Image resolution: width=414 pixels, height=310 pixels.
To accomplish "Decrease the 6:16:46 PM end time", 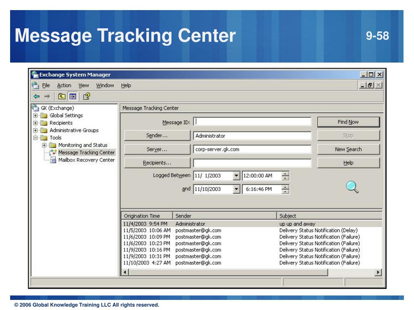I will [285, 191].
